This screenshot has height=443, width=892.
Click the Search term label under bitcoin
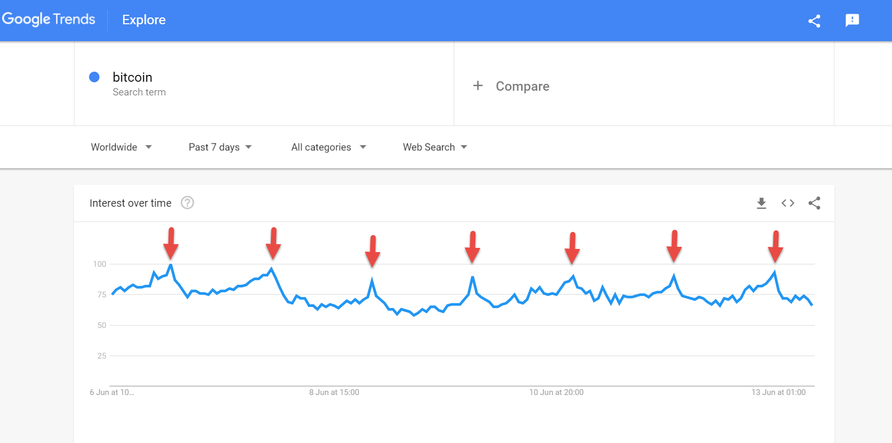coord(139,92)
